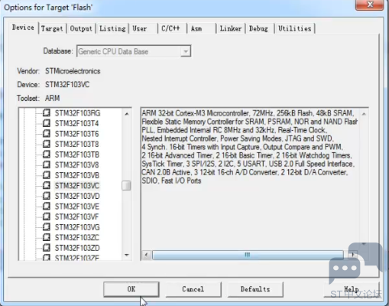Confirm with the OK button
The height and width of the screenshot is (306, 389).
point(131,289)
